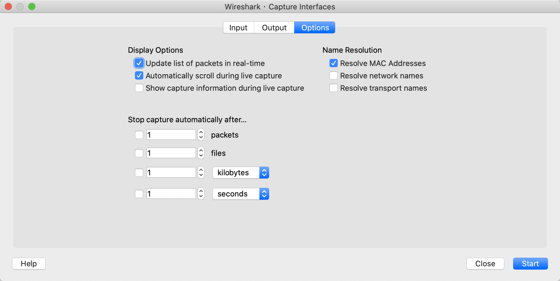Check Resolve transport names box
Screen dimensions: 560x281
pos(334,88)
